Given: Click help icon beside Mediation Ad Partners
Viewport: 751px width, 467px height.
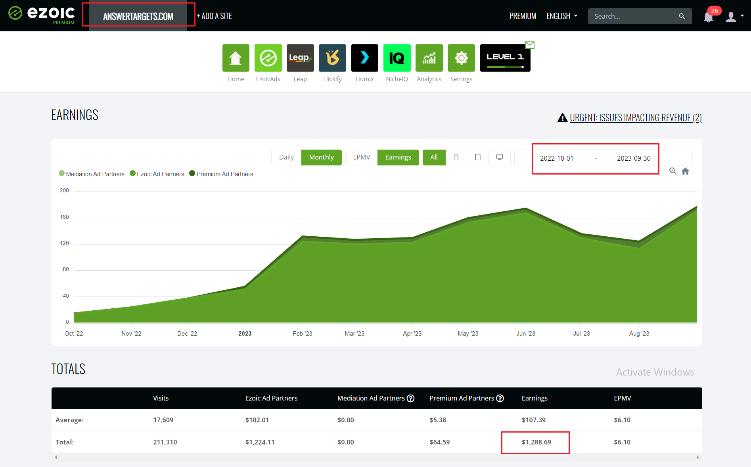Looking at the screenshot, I should click(411, 398).
